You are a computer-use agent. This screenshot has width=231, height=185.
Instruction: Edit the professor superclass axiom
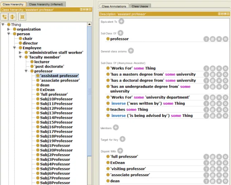click(x=226, y=39)
